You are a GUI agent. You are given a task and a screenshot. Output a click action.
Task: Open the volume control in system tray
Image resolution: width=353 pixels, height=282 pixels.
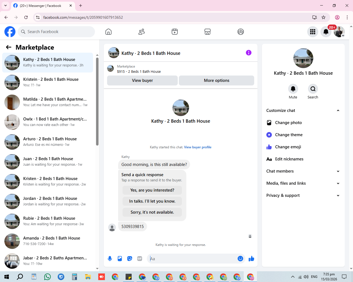(306, 277)
